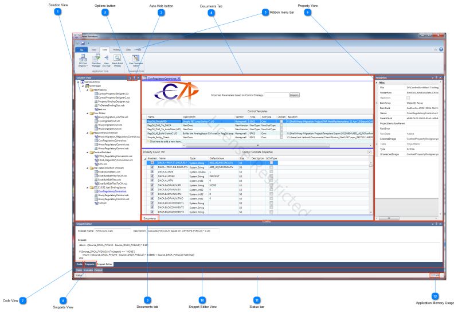
Task: Select ToDeleteBindingDoc.xcb file
Action: pyautogui.click(x=109, y=105)
